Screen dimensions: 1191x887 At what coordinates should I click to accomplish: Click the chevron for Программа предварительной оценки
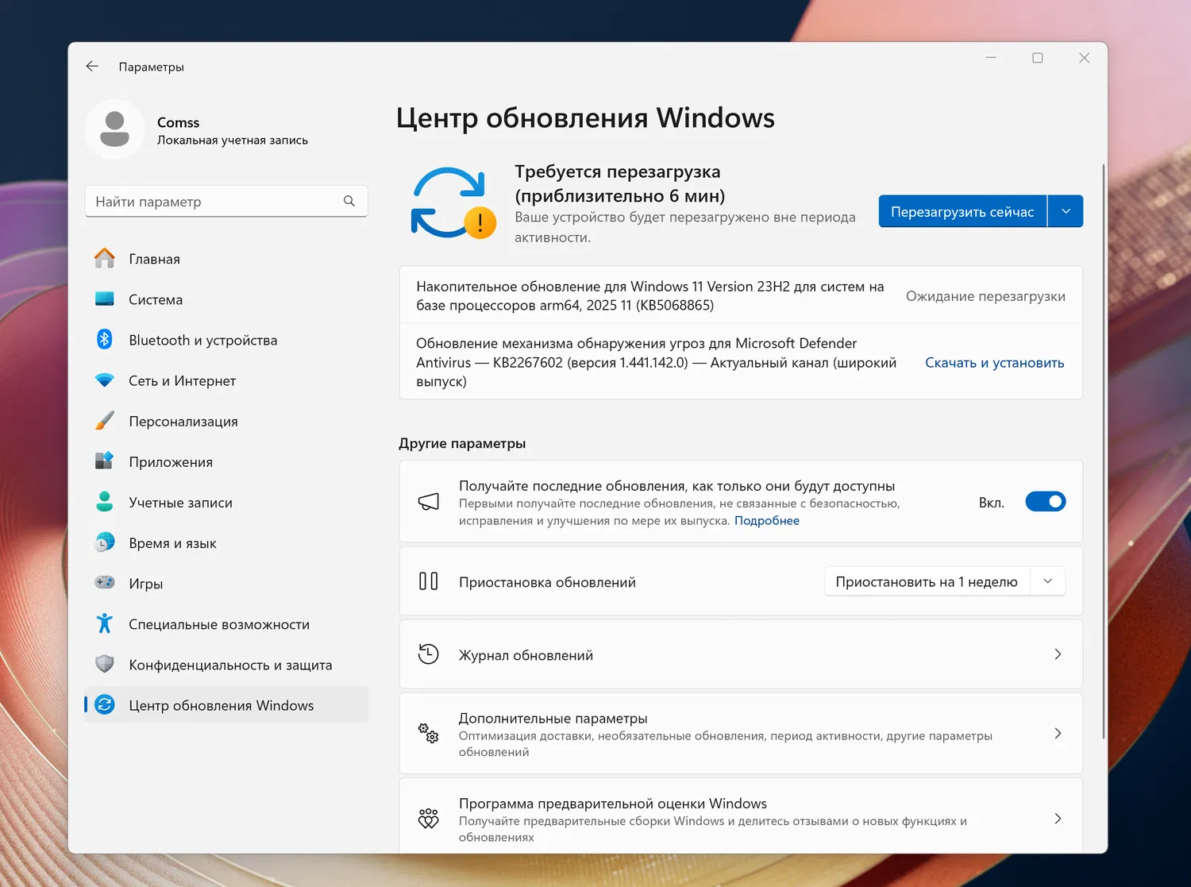pos(1058,819)
